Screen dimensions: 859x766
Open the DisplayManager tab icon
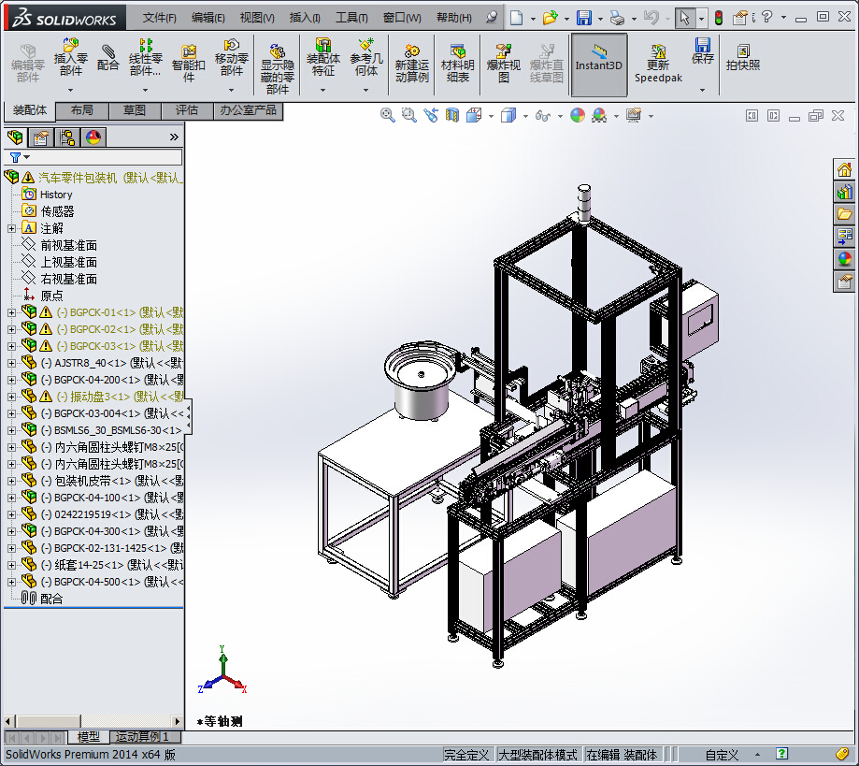pos(93,137)
